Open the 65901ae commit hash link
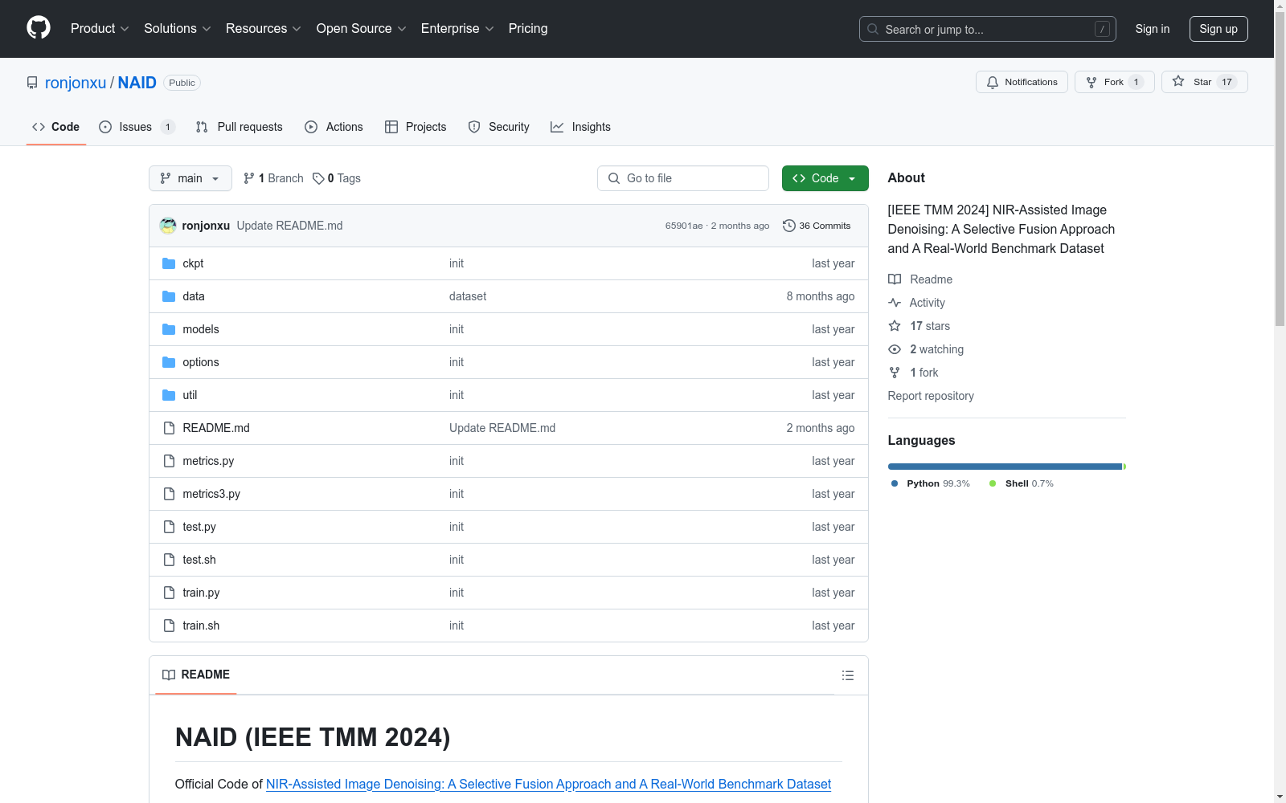Image resolution: width=1286 pixels, height=803 pixels. pos(684,226)
